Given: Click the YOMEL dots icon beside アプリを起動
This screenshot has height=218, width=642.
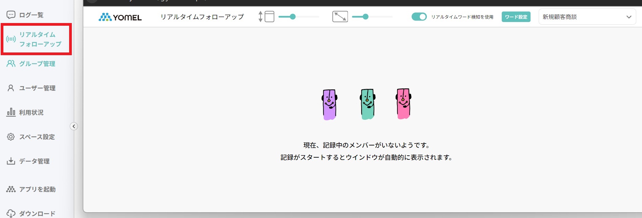Looking at the screenshot, I should [x=11, y=189].
